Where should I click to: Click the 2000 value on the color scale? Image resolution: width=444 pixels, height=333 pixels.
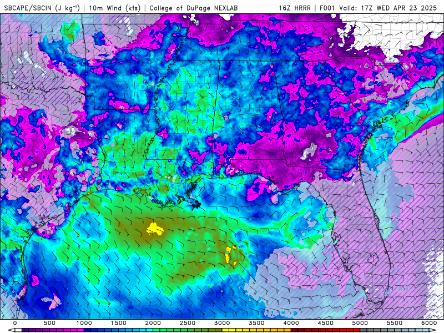coord(153,323)
